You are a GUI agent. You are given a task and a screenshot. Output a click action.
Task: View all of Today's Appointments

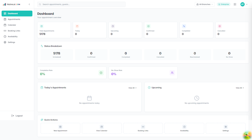click(132, 88)
